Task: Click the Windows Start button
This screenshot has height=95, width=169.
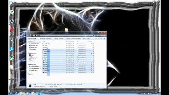Action: [11, 93]
